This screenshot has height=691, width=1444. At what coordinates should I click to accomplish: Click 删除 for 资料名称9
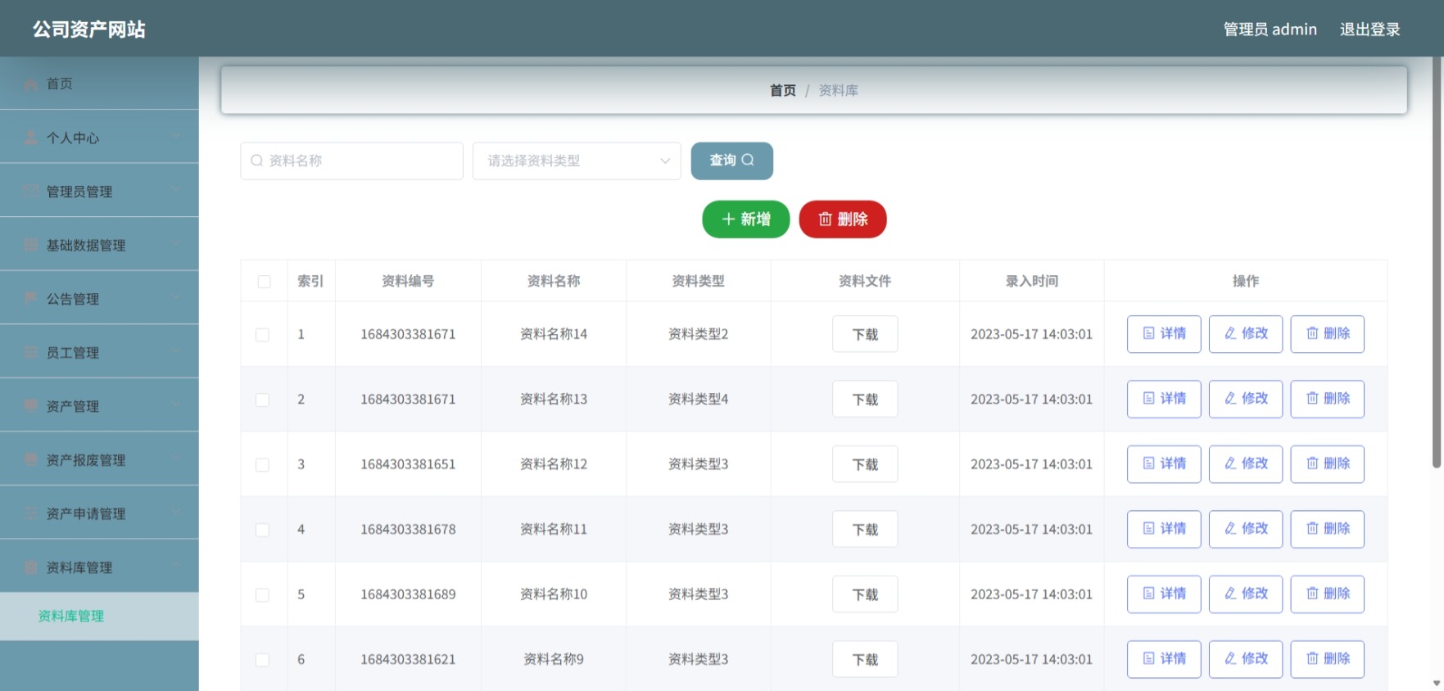pos(1328,659)
